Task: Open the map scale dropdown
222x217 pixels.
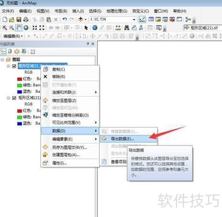Action: 134,19
